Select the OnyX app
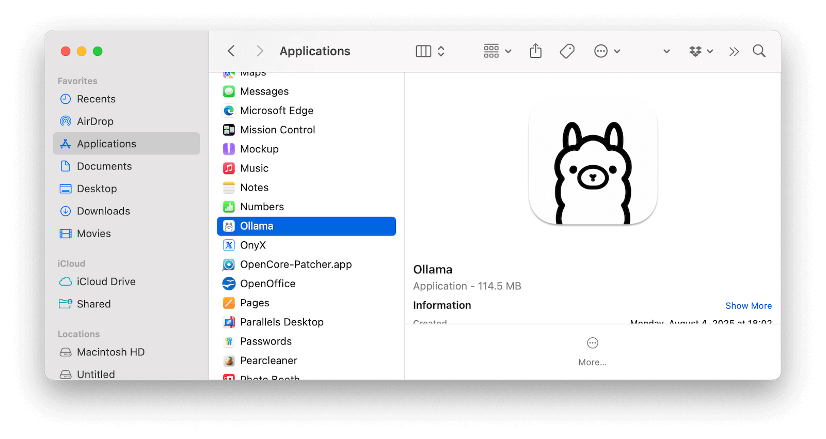This screenshot has height=439, width=826. coord(307,245)
